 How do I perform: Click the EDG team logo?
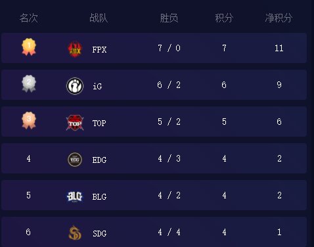coord(75,160)
